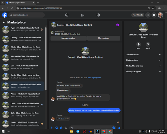Click the 214-200-1583 message bubble
This screenshot has height=134, width=167.
[x=63, y=119]
